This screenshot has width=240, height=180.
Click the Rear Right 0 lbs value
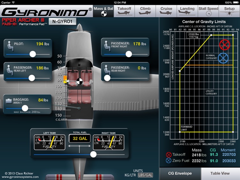(142, 68)
